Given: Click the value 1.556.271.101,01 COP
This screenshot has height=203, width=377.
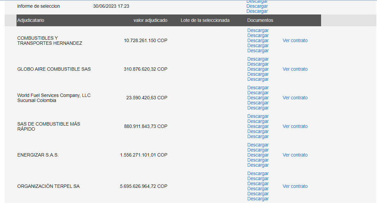Looking at the screenshot, I should pyautogui.click(x=144, y=155).
